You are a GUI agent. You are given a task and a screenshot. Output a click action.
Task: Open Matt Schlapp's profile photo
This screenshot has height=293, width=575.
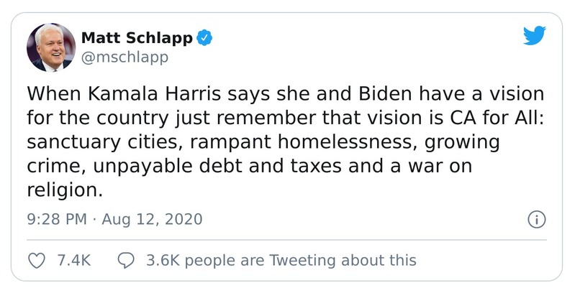(x=51, y=47)
